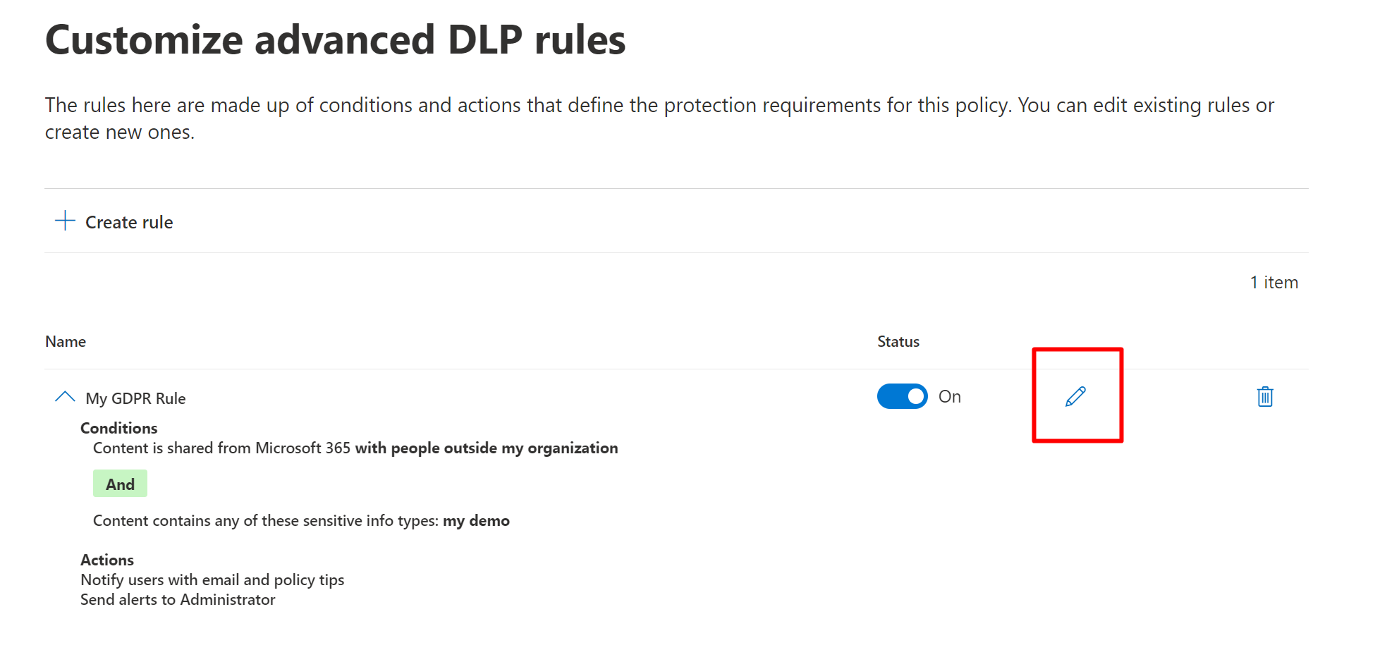Screen dimensions: 1387x650
Task: Click the Actions heading under the rule
Action: tap(107, 560)
